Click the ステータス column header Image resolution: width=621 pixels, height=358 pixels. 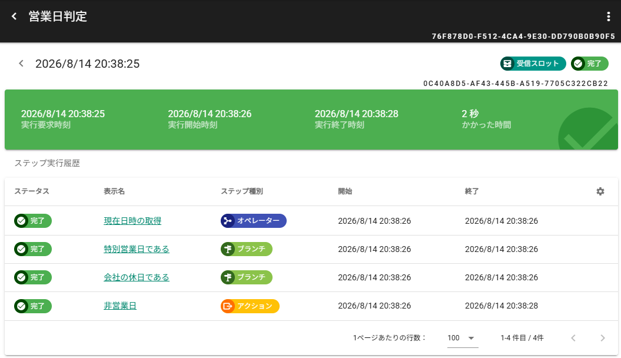point(32,191)
